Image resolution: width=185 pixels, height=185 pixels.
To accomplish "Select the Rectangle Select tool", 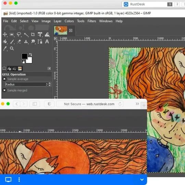I will coord(12,35).
